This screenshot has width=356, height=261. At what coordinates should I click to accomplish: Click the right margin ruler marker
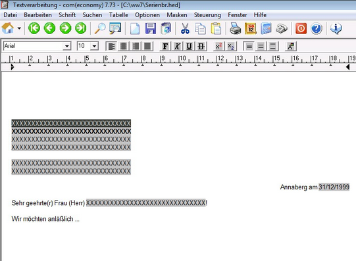(x=347, y=67)
